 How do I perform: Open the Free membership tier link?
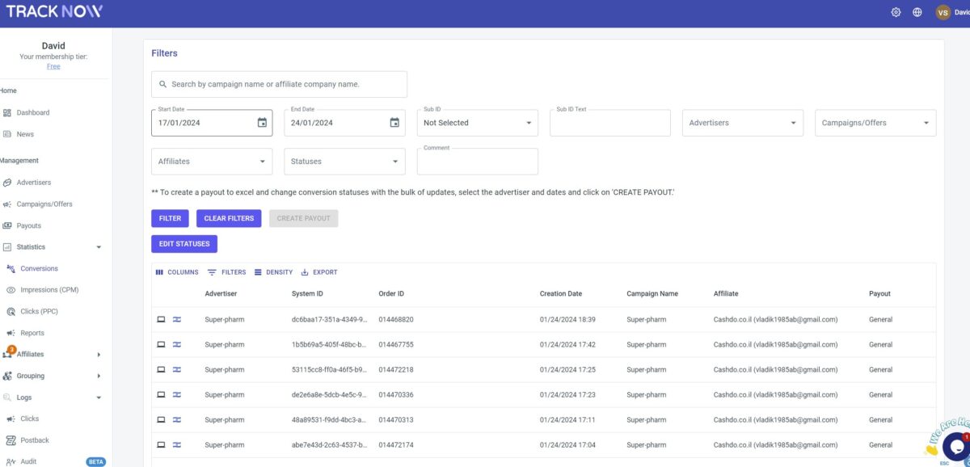click(53, 65)
